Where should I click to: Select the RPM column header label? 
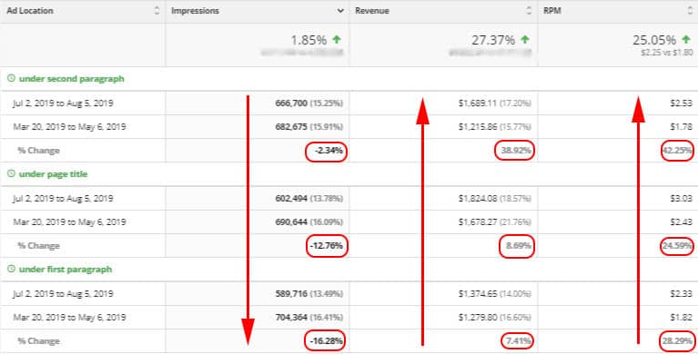point(552,11)
